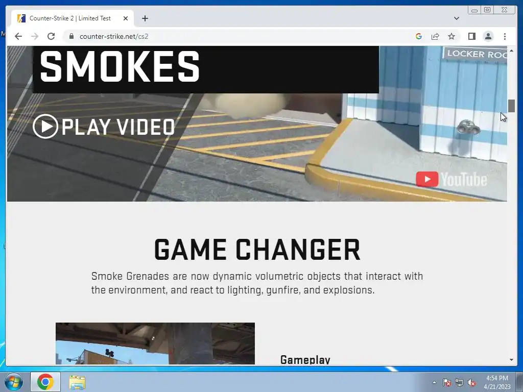Click the Gameplay label

point(305,359)
